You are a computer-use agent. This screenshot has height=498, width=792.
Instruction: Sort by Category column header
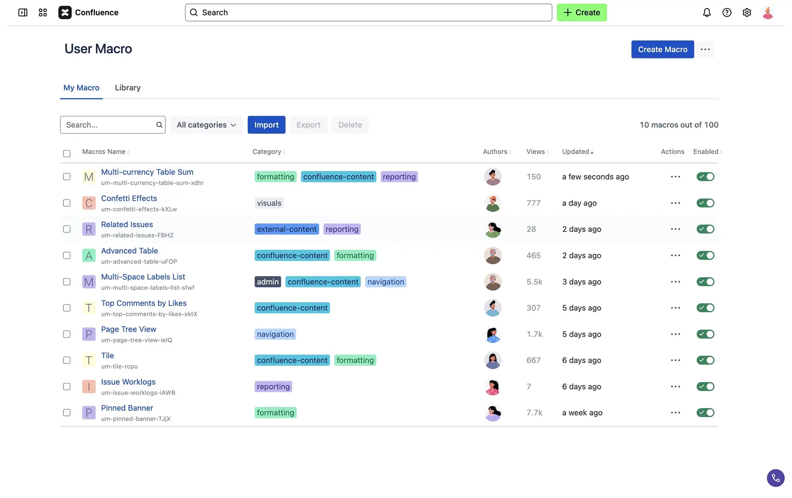pos(269,152)
